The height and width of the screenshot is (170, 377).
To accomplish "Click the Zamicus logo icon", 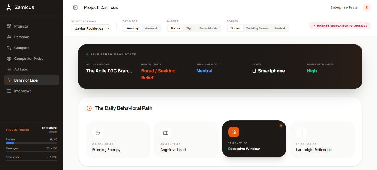I will coord(9,7).
